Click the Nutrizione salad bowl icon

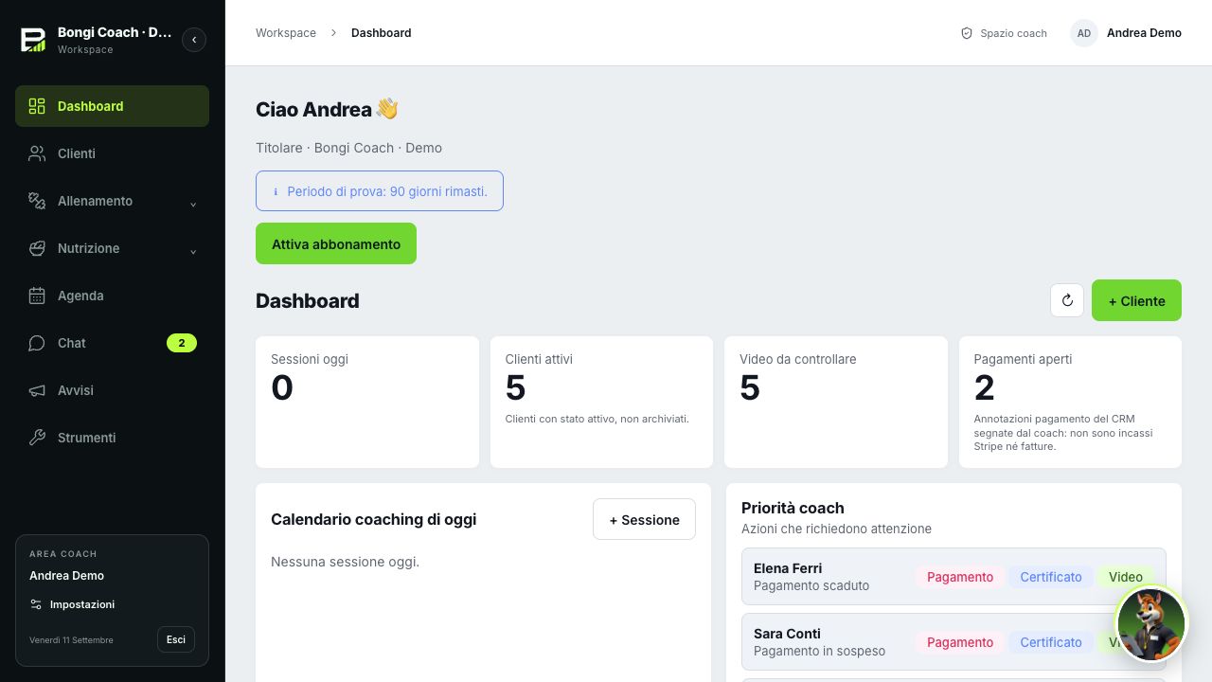pos(37,248)
